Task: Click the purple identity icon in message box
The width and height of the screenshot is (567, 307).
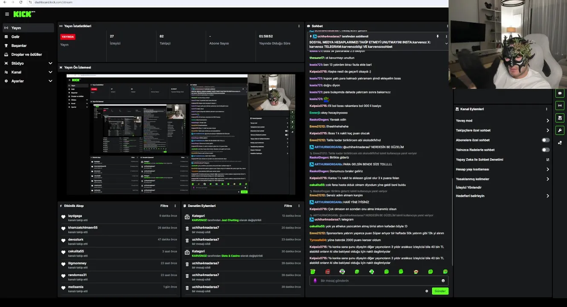Action: 315,281
